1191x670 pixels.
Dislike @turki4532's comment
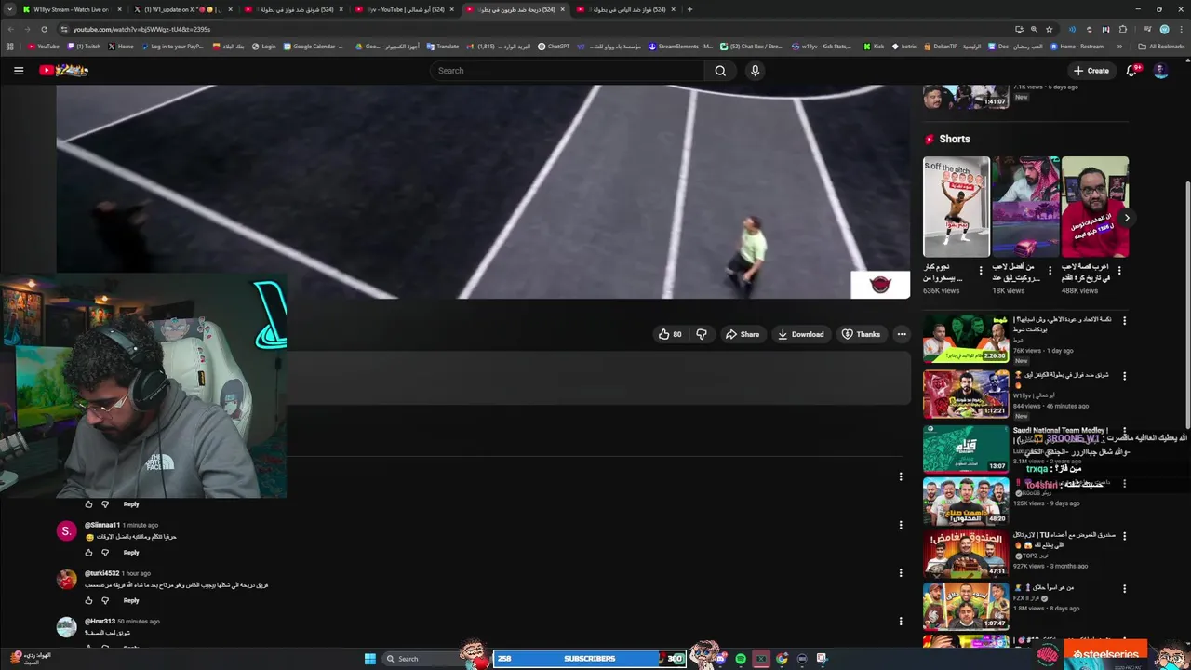105,600
